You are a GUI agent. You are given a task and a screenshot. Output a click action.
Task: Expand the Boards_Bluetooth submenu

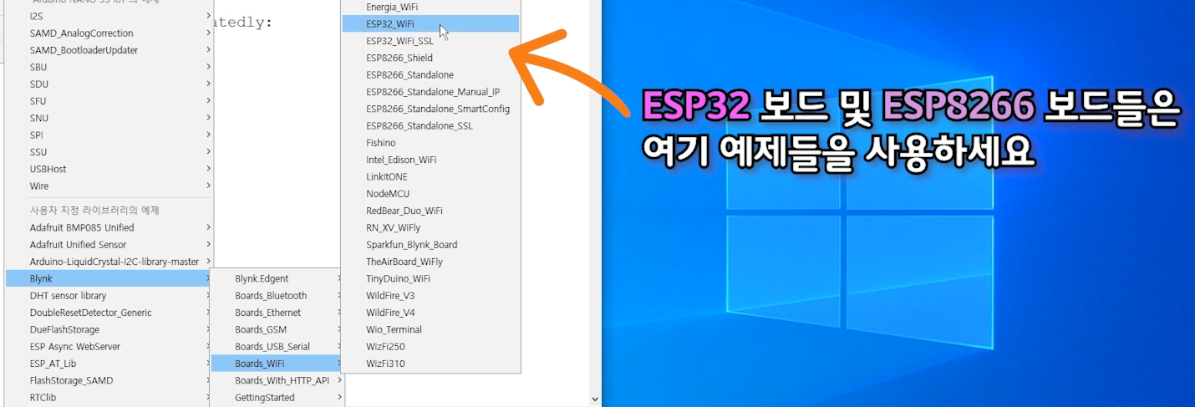tap(277, 296)
